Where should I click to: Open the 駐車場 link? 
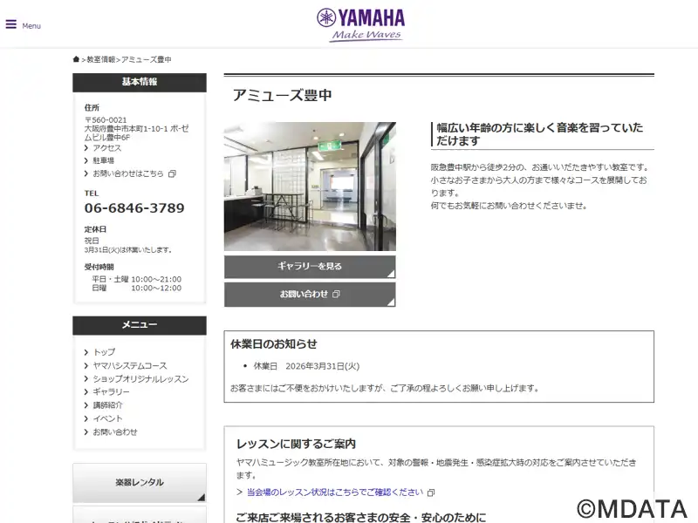(x=103, y=160)
